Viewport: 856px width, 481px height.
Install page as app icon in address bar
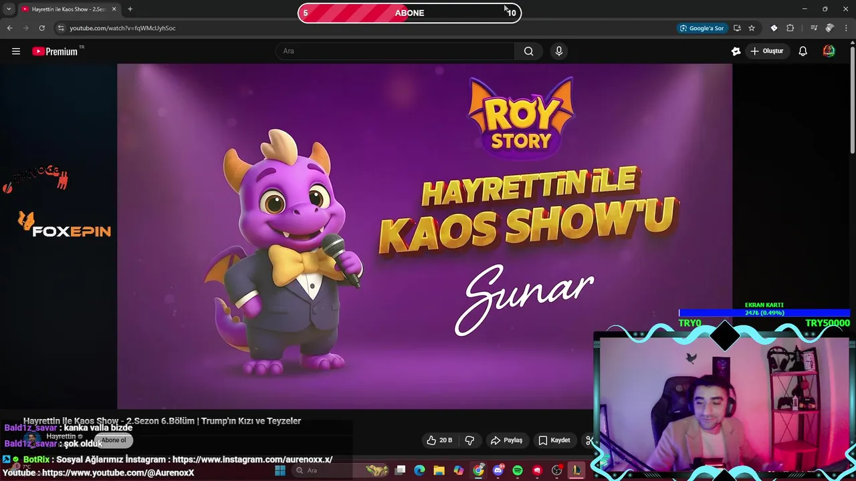737,28
